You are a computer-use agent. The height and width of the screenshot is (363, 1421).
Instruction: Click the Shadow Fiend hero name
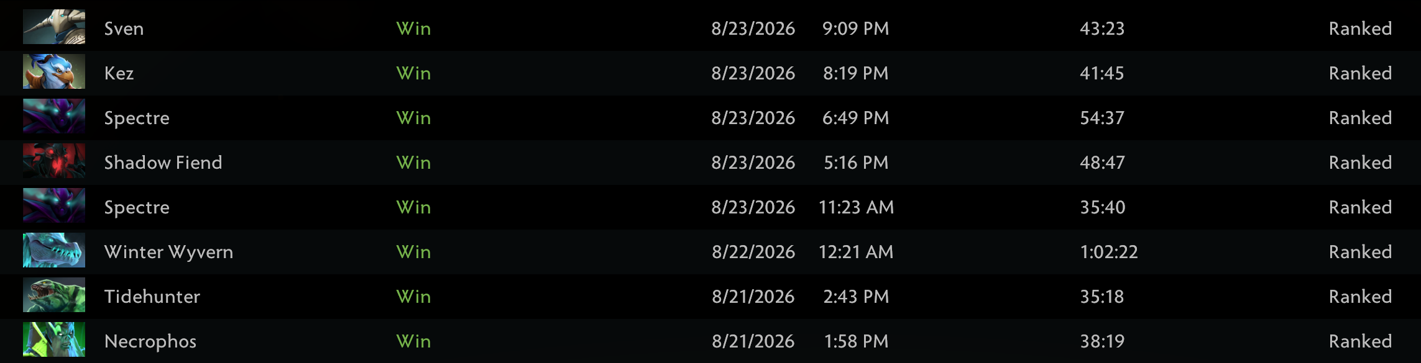click(163, 163)
